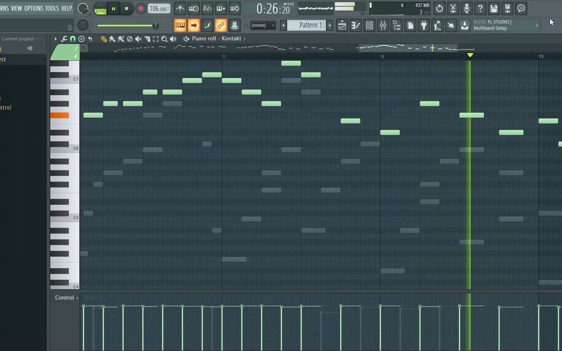The height and width of the screenshot is (351, 562).
Task: Open the download content library icon
Action: click(465, 26)
